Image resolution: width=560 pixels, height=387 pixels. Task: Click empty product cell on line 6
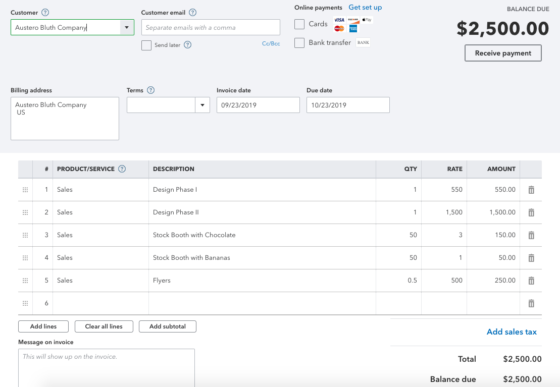(100, 303)
